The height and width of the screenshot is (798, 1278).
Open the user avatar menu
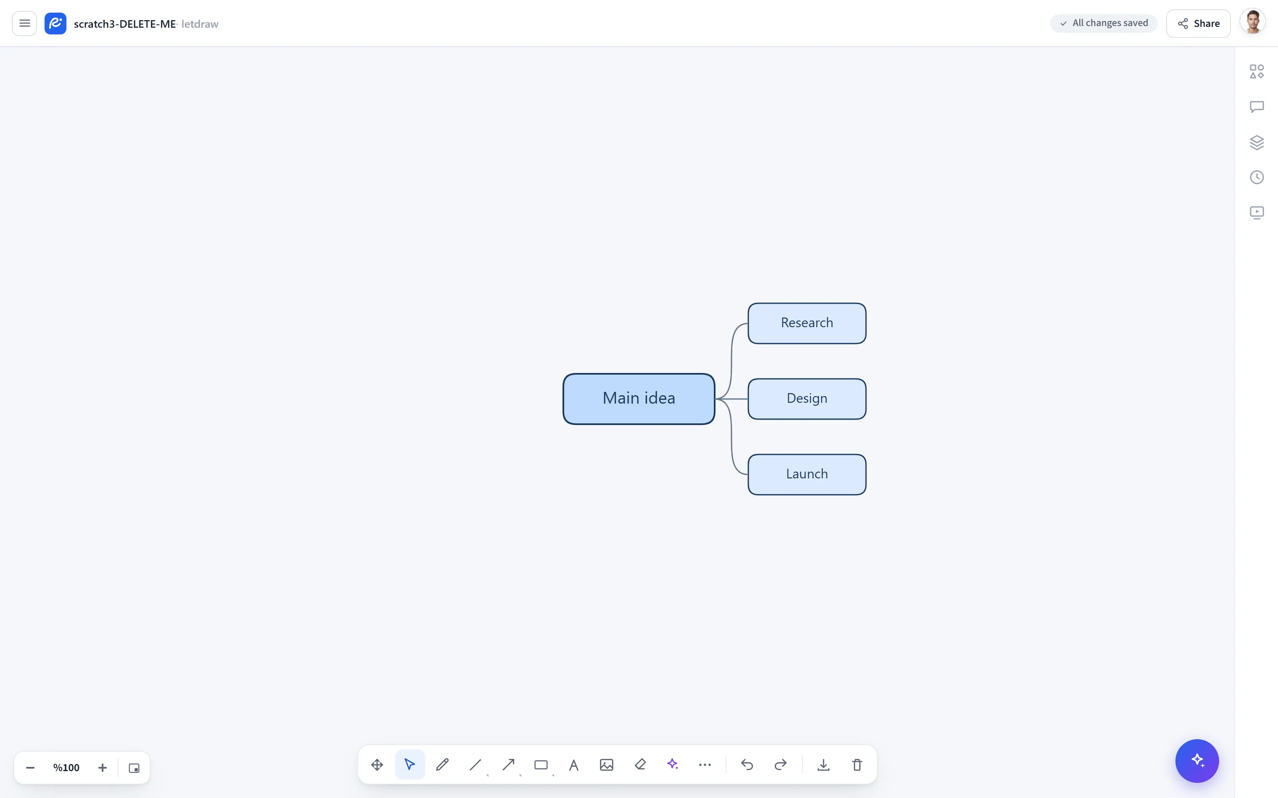coord(1253,23)
